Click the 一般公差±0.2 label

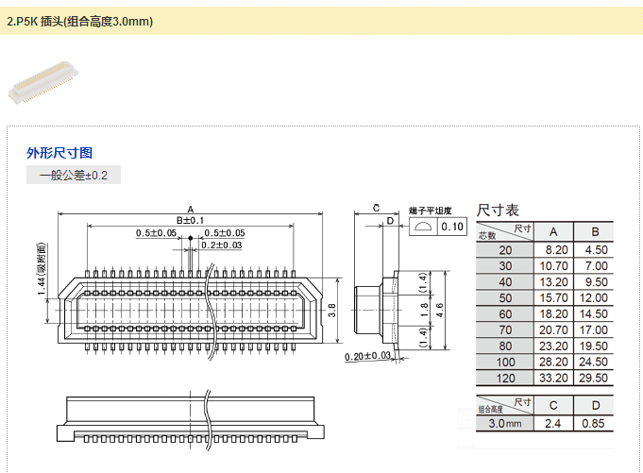coord(74,176)
